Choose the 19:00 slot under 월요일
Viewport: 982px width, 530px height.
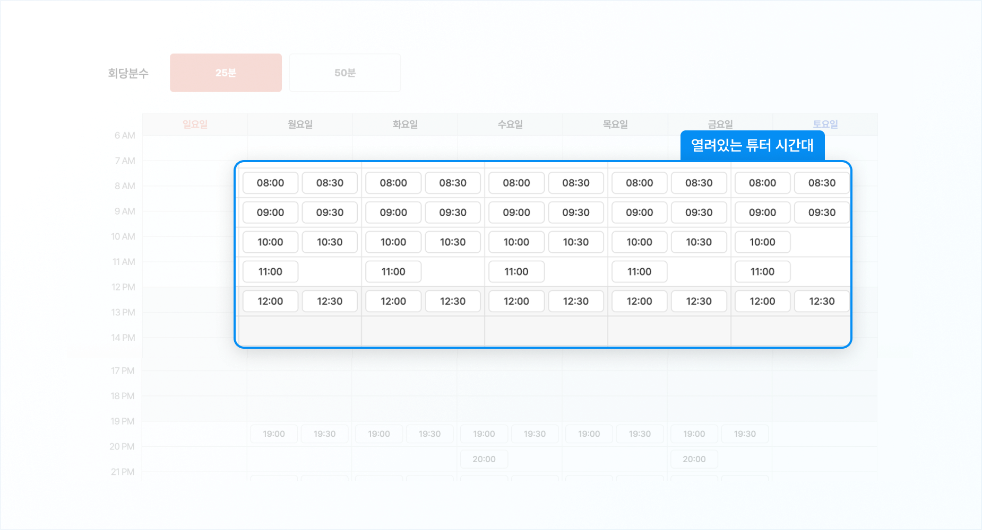pyautogui.click(x=274, y=434)
